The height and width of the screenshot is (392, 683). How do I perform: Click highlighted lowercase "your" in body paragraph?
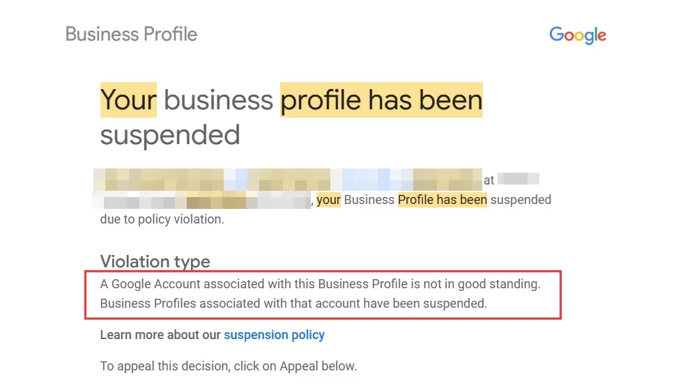point(328,200)
